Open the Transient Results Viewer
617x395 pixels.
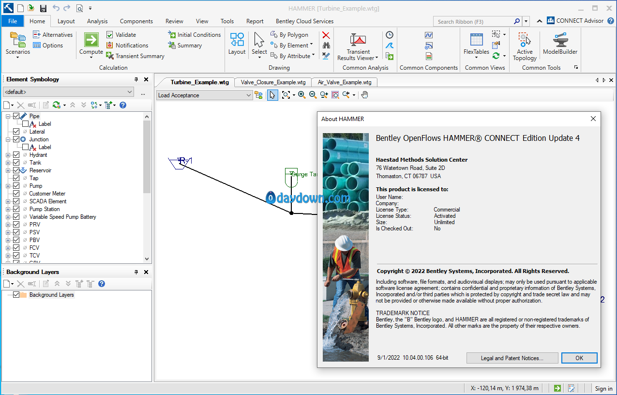pos(358,46)
